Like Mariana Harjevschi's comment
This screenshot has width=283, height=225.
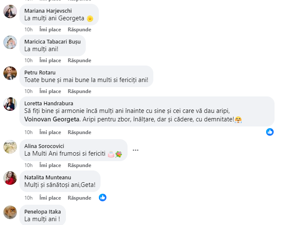[x=50, y=30]
